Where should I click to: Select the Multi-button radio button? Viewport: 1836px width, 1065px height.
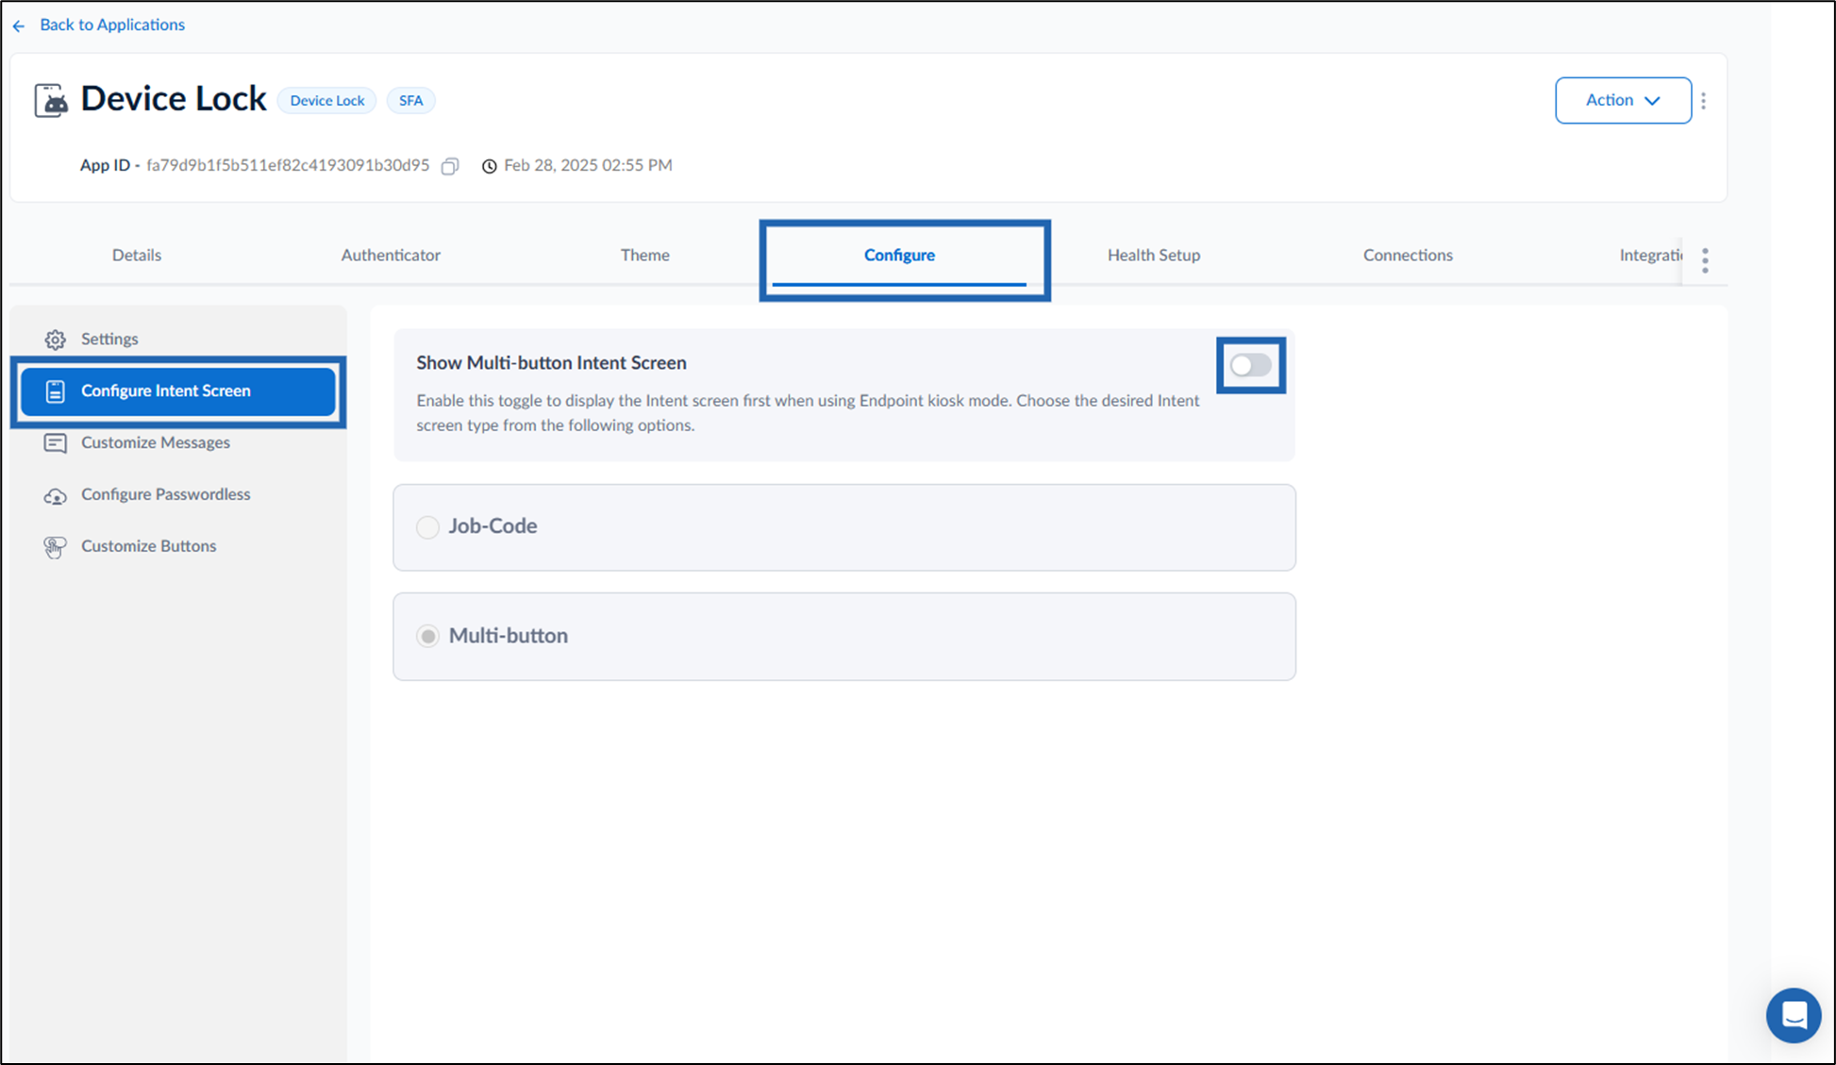click(427, 636)
